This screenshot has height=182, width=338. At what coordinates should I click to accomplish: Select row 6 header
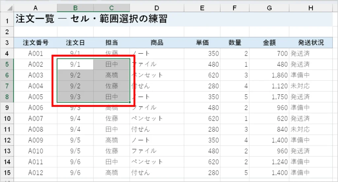(7, 75)
